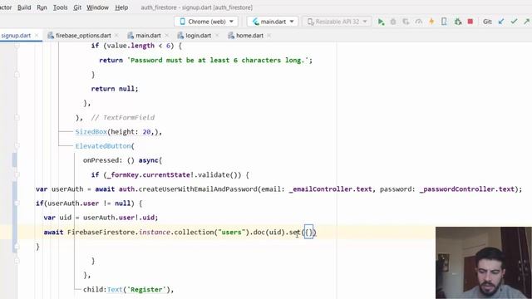
Task: Switch to the home.dart tab
Action: (x=249, y=36)
